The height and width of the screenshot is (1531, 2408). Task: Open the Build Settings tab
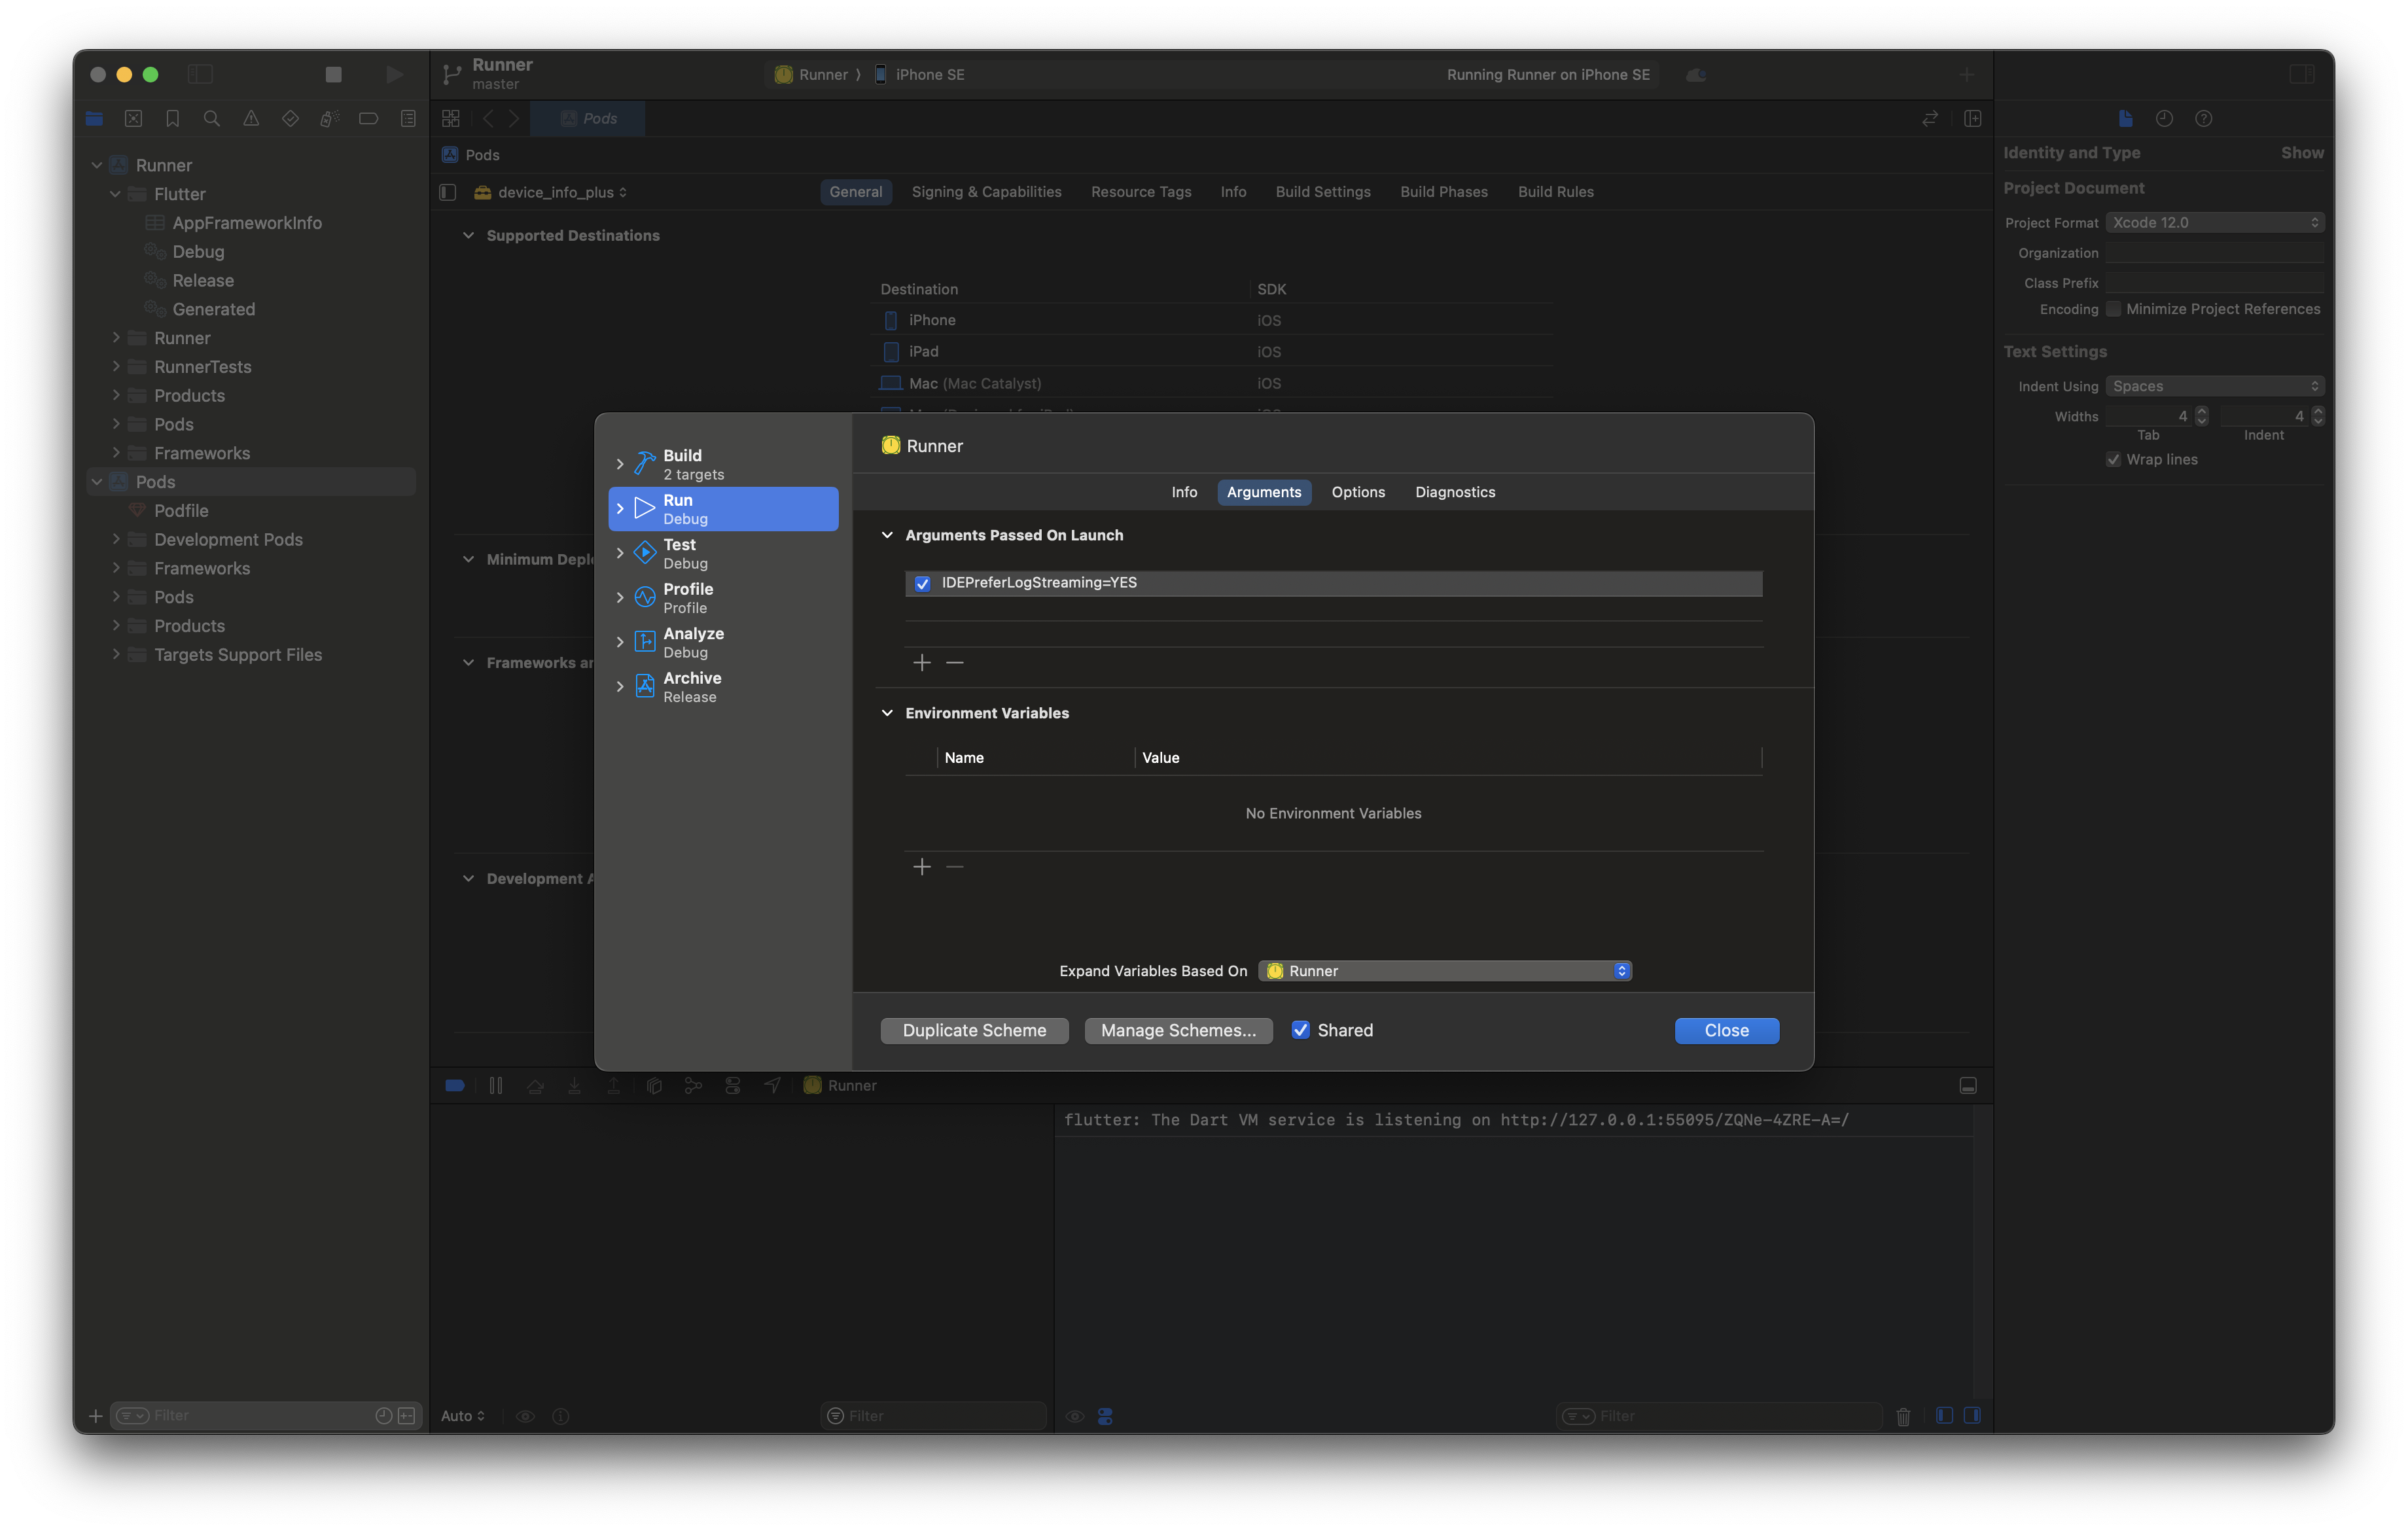1323,192
